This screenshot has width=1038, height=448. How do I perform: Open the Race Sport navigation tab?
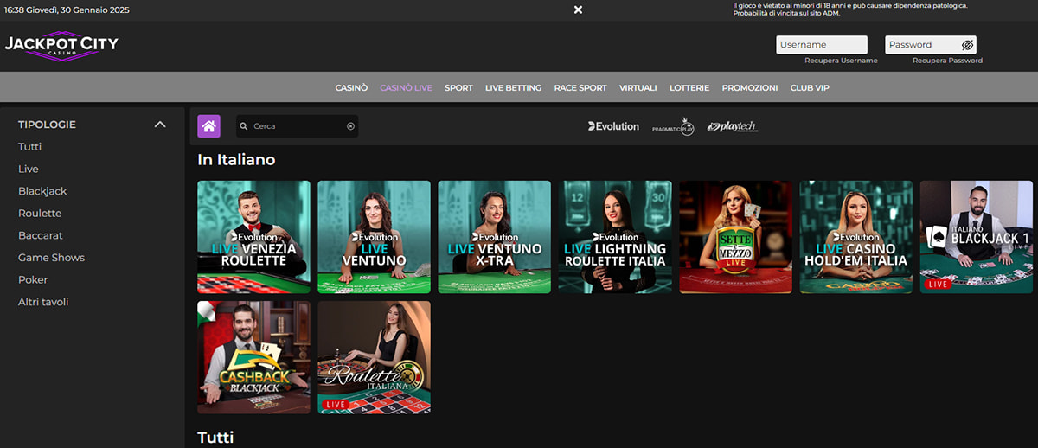click(x=580, y=87)
